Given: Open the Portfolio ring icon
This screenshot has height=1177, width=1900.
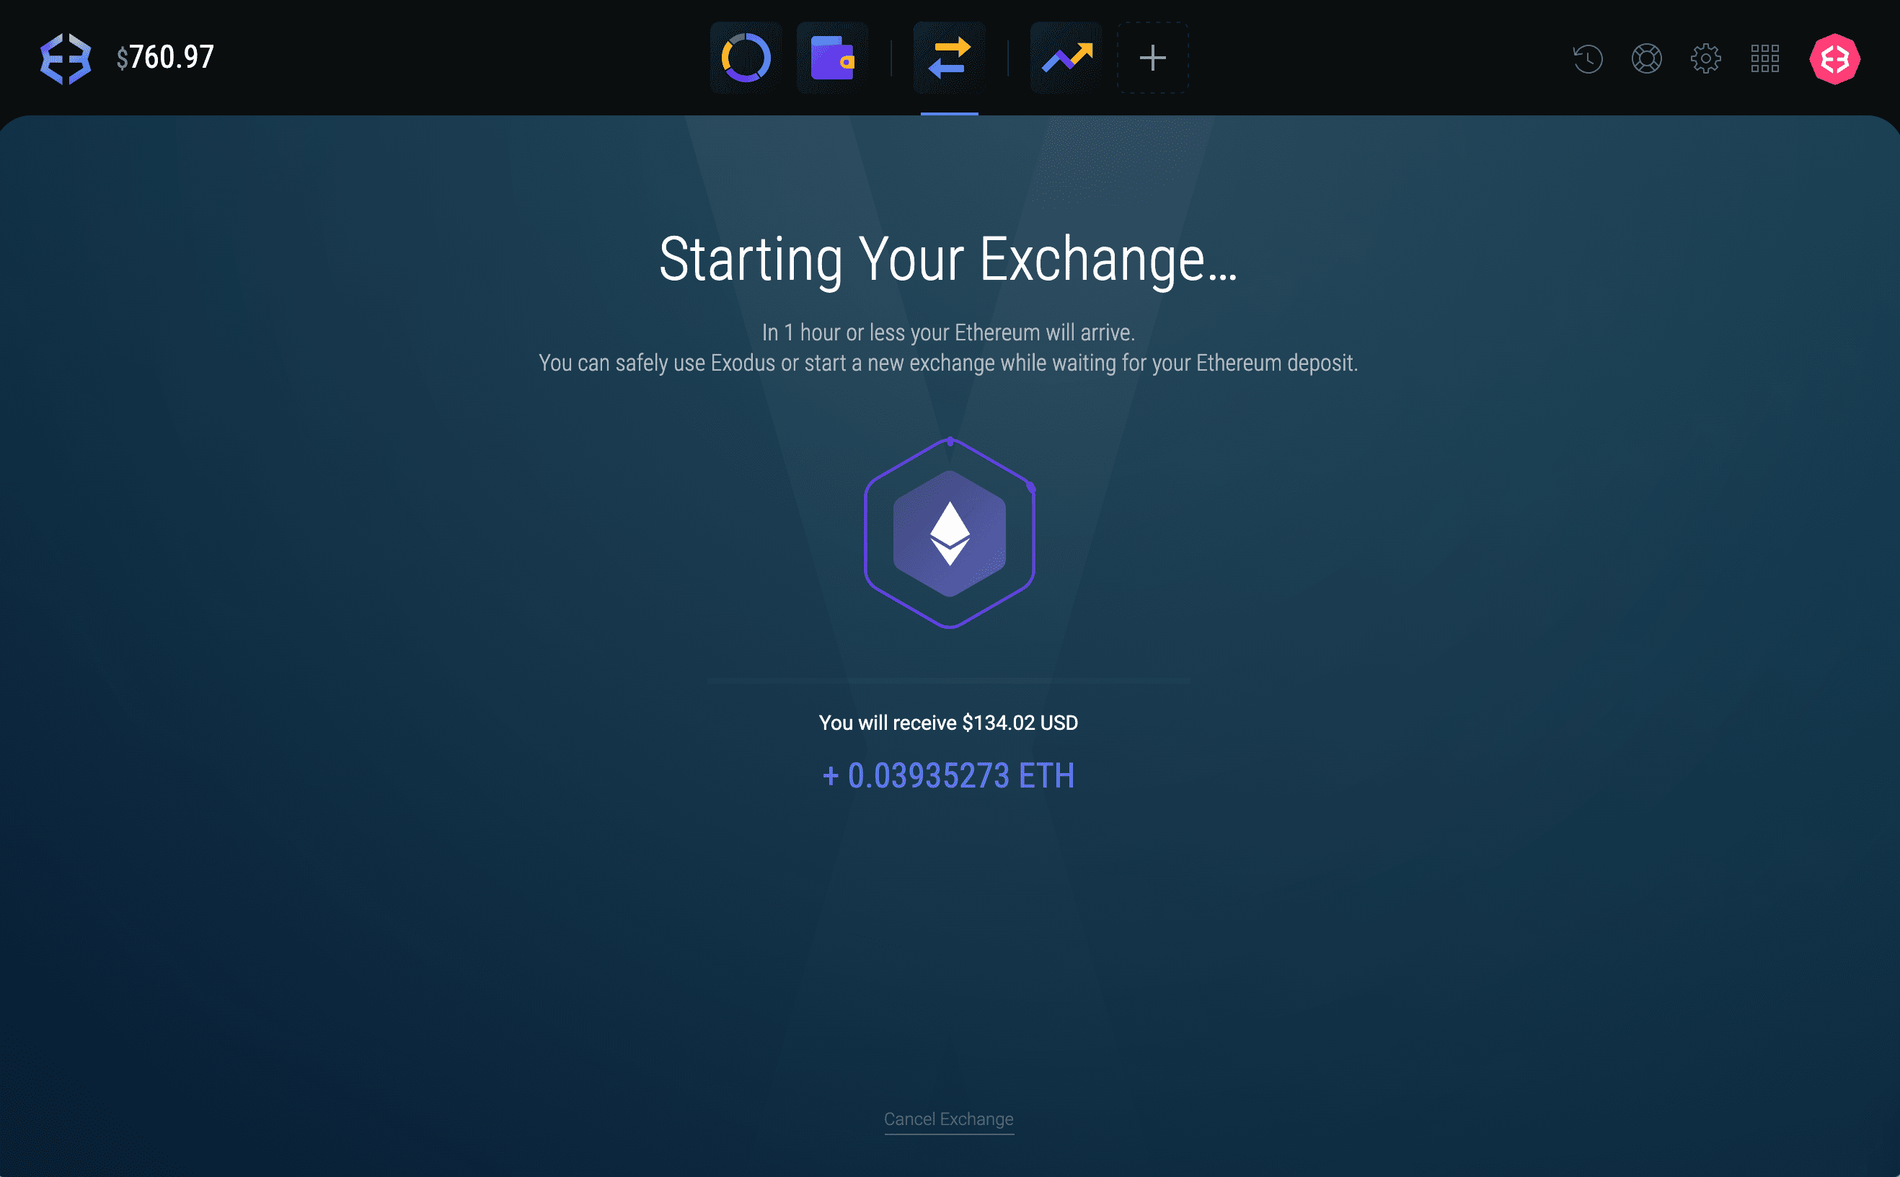Looking at the screenshot, I should [746, 58].
